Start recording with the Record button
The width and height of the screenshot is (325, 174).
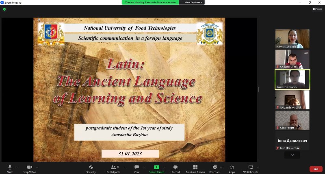[x=175, y=168]
